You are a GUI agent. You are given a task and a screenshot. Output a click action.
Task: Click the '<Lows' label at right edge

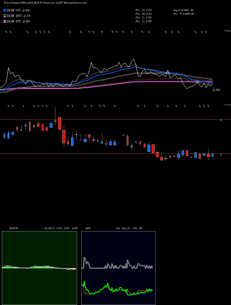(227, 104)
